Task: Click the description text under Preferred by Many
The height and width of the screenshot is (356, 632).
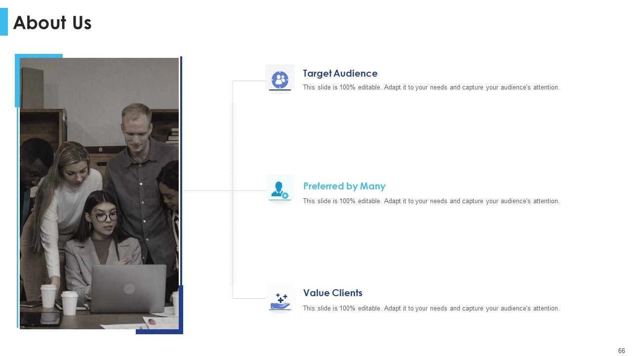Action: click(x=431, y=201)
